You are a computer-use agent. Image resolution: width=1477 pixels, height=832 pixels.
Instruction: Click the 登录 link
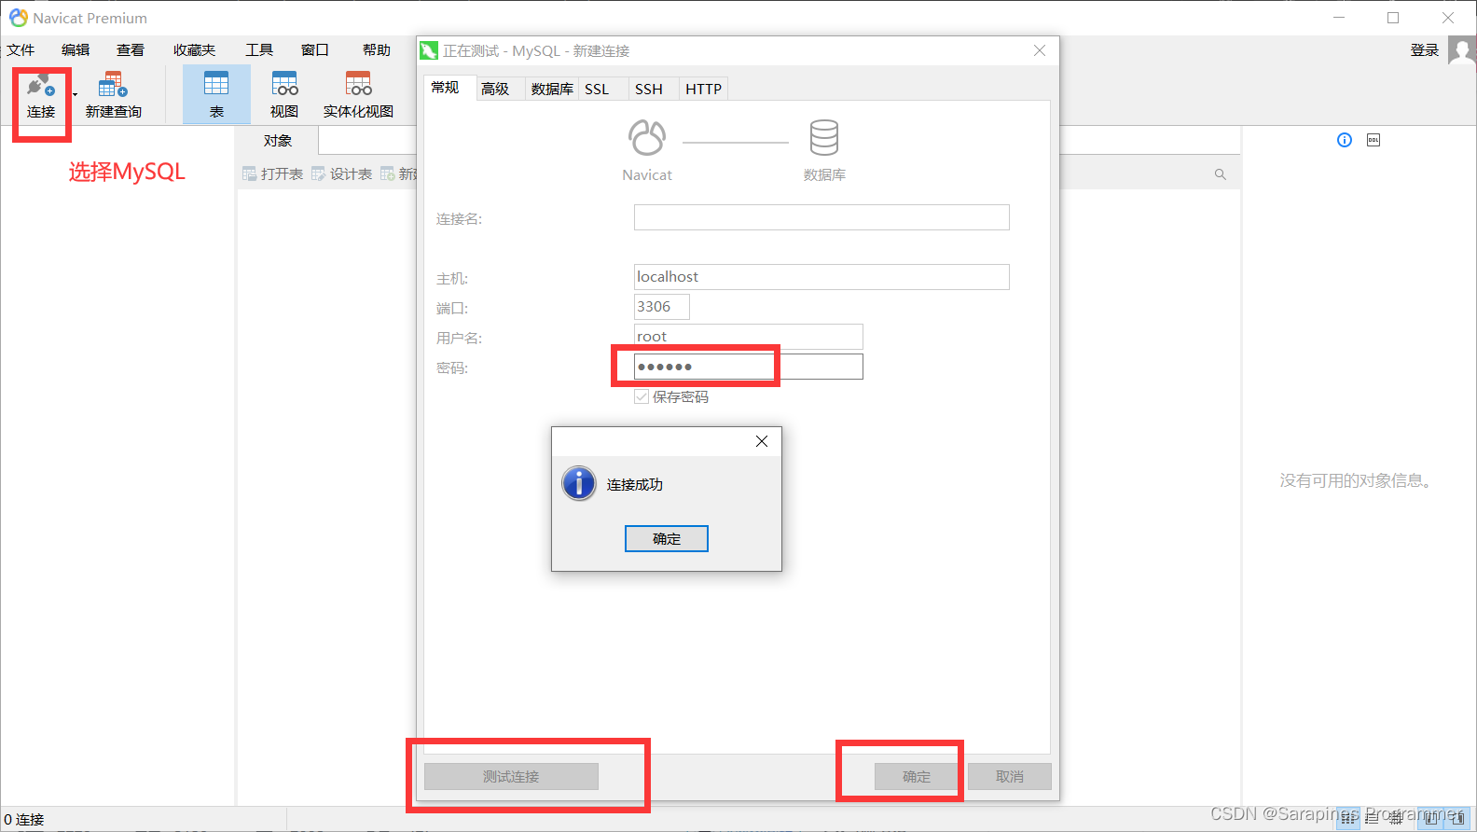pyautogui.click(x=1425, y=50)
